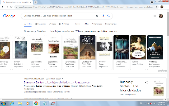This screenshot has height=106, width=169.
Task: Expand the Más menu
Action: tap(86, 24)
